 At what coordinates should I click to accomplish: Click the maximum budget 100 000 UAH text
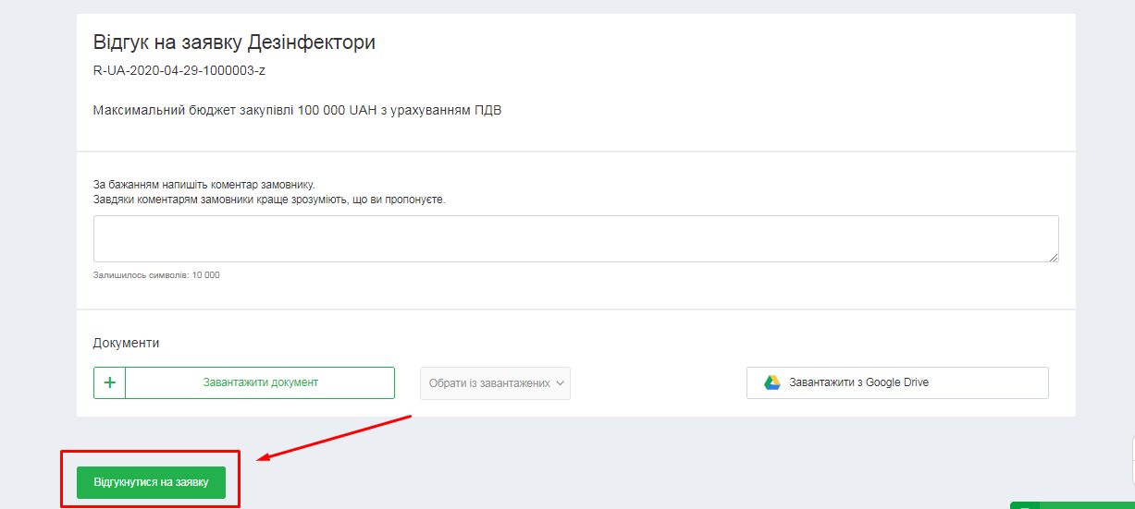click(x=297, y=111)
